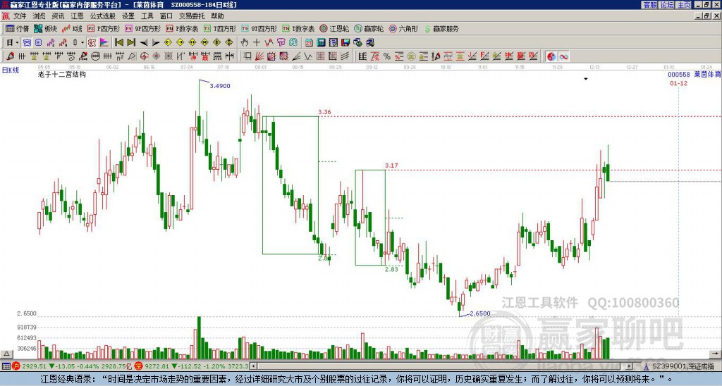Click the up-arrow button beside volume panel
Screen dimensions: 722x386
pos(6,354)
